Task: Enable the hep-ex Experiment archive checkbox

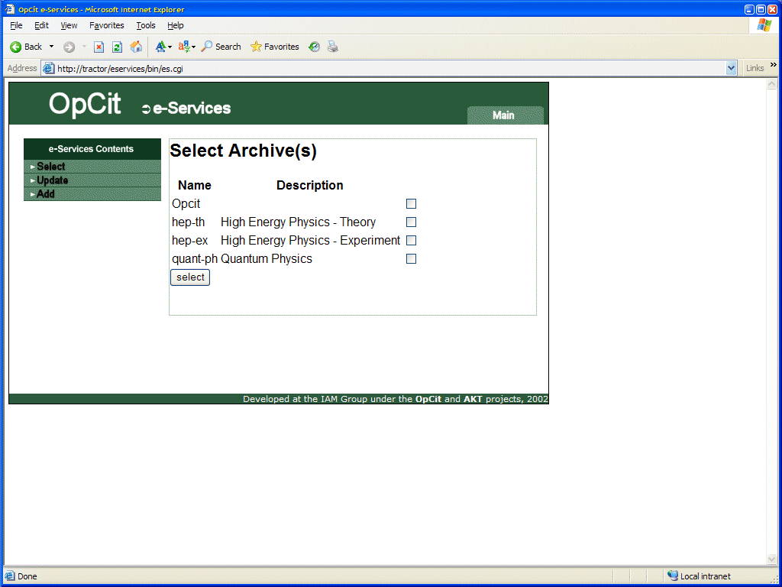Action: [411, 241]
